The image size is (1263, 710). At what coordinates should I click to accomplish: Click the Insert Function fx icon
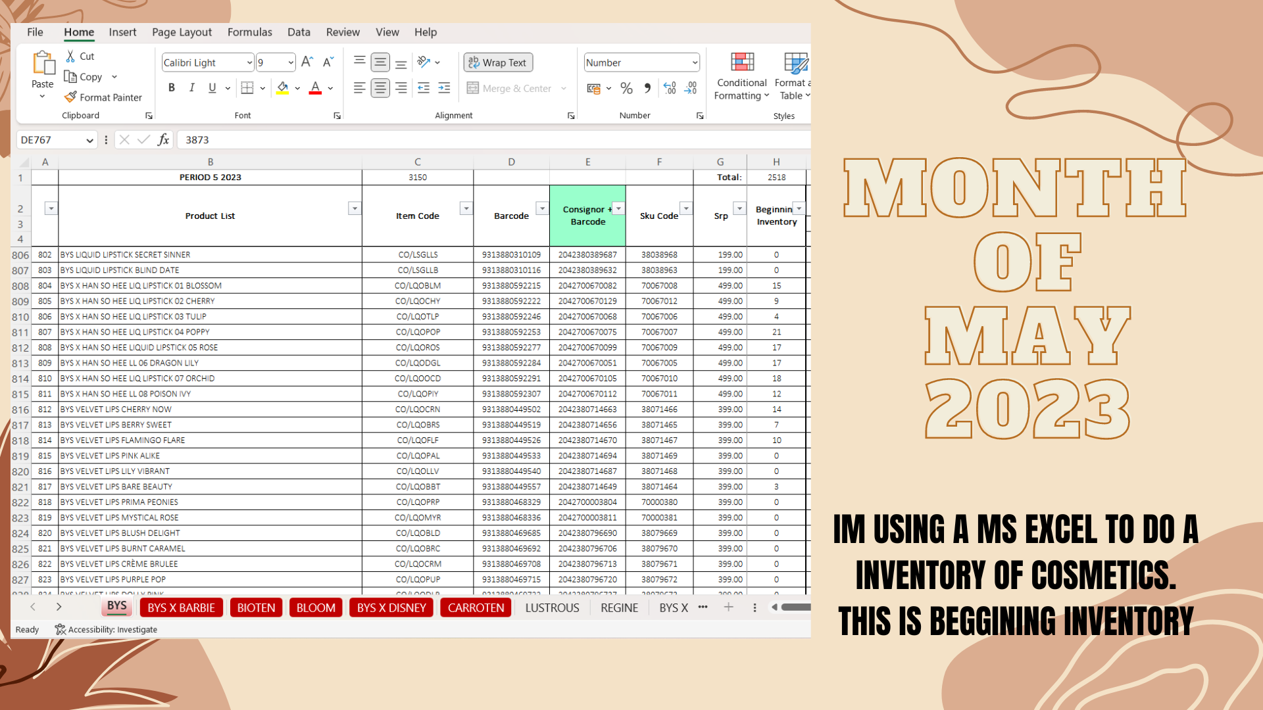click(163, 140)
